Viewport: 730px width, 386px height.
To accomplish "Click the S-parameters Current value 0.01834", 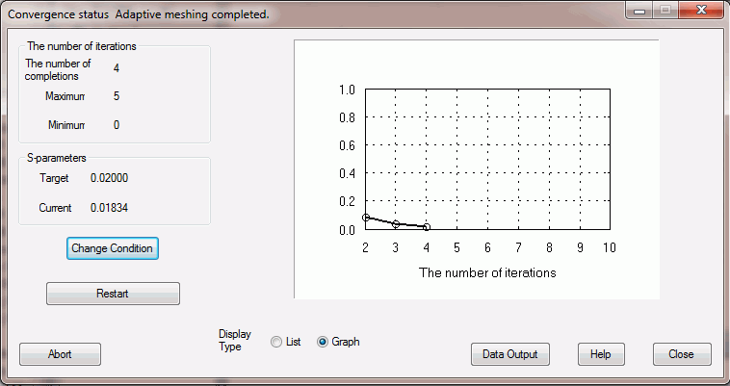I will point(109,207).
